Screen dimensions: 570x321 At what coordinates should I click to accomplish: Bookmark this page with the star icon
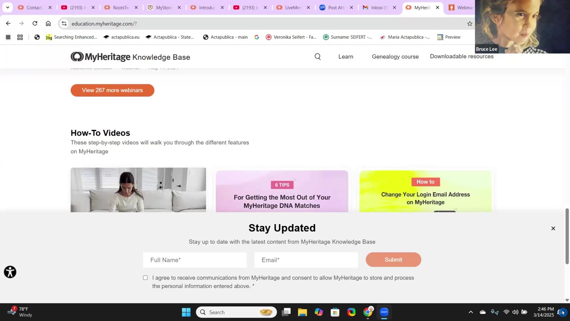point(469,24)
